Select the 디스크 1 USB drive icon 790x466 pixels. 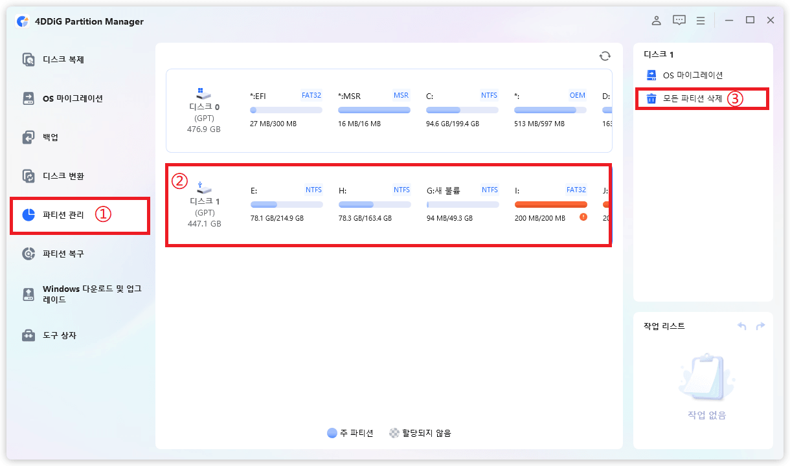[x=204, y=188]
